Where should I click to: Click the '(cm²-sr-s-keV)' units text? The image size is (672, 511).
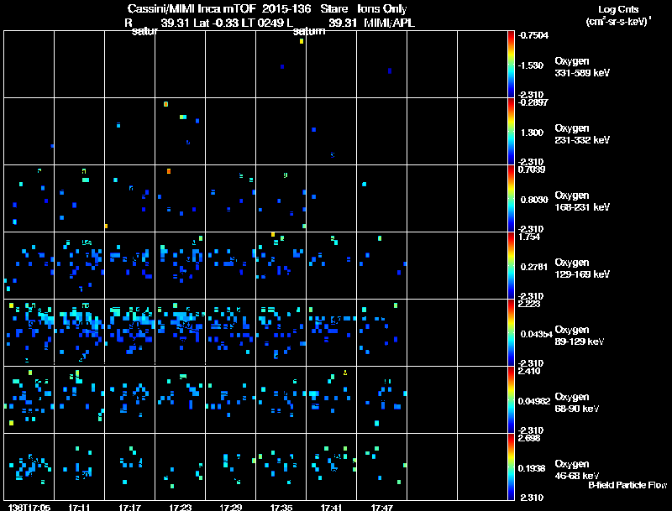coord(617,21)
